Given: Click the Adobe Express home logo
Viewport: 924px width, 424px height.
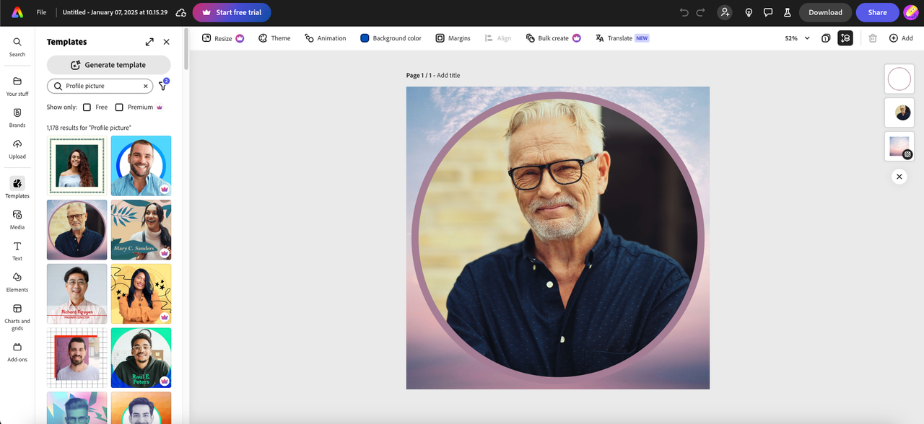Looking at the screenshot, I should (17, 12).
